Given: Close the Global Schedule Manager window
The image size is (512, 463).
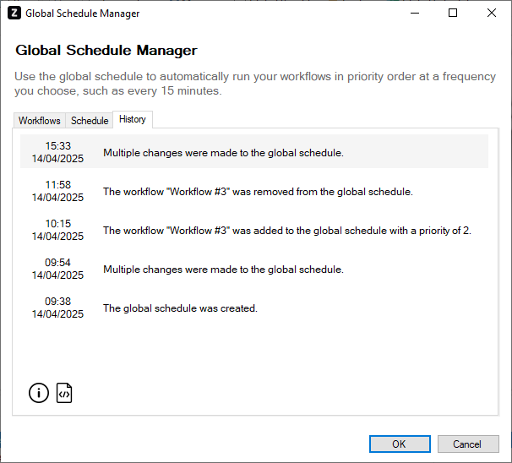Looking at the screenshot, I should (x=492, y=14).
